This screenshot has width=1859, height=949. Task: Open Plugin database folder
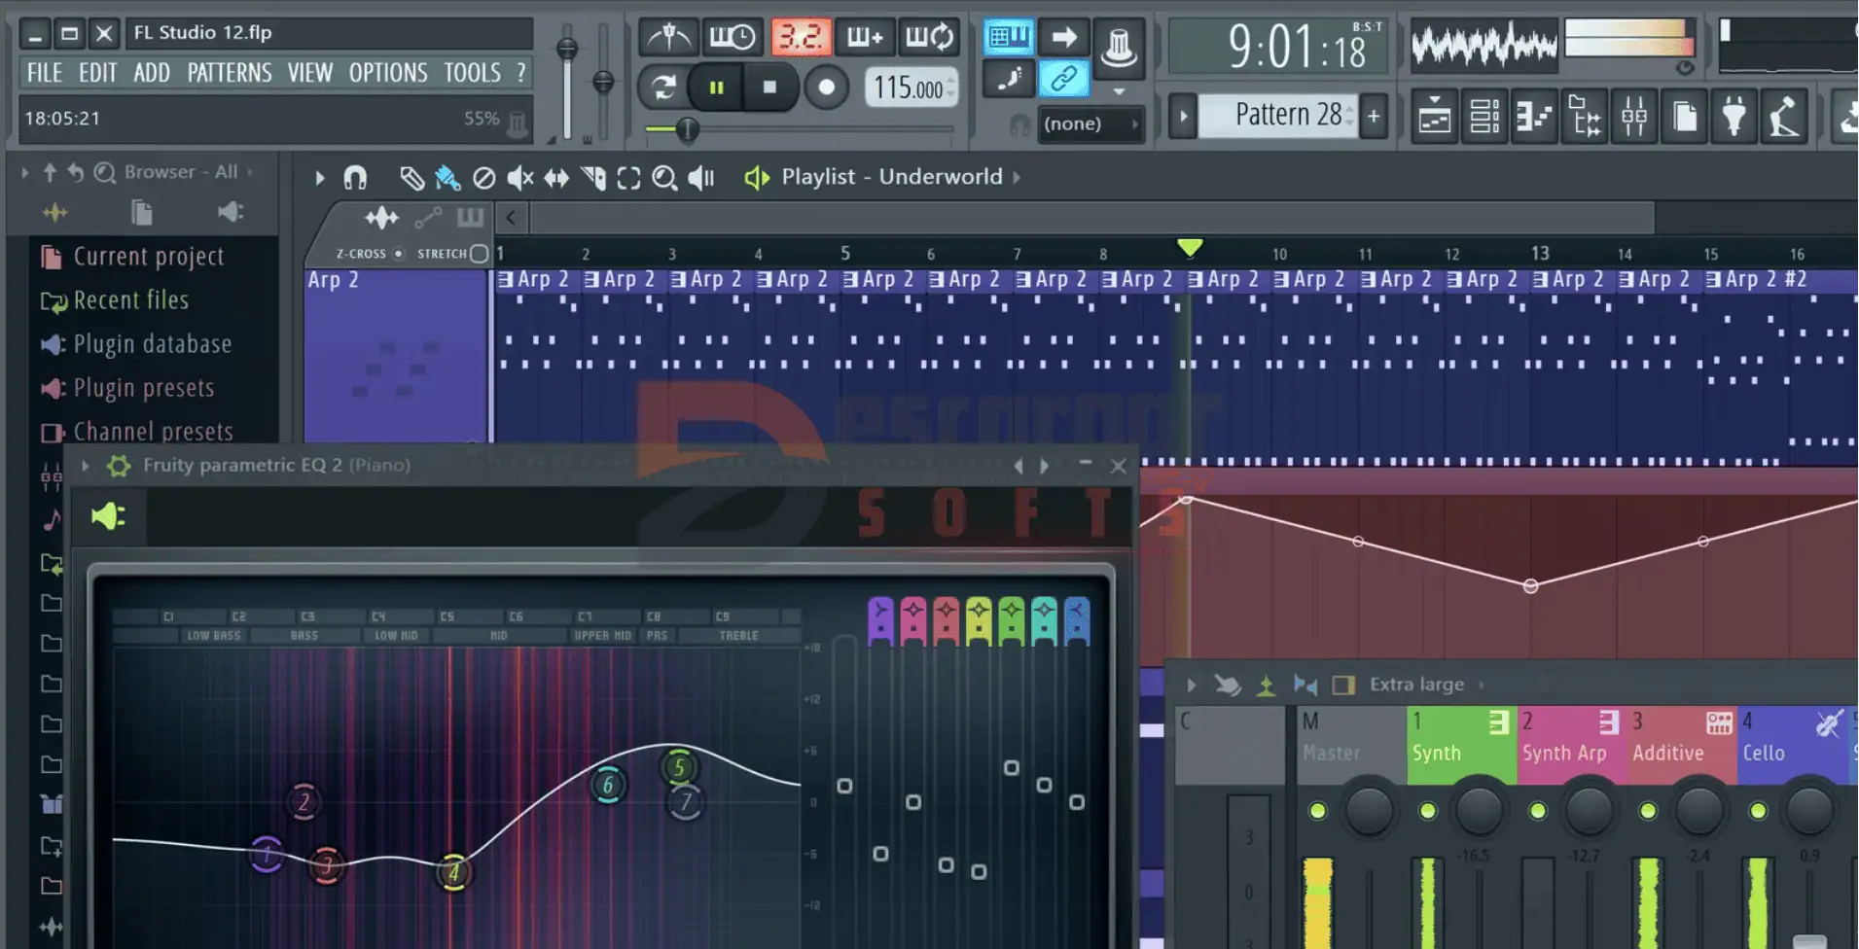[x=136, y=344]
